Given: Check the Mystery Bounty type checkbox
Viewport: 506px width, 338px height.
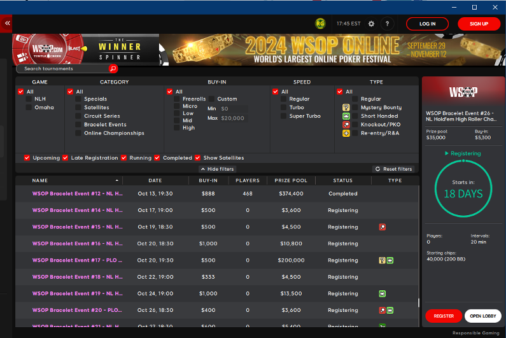Looking at the screenshot, I should [x=355, y=108].
